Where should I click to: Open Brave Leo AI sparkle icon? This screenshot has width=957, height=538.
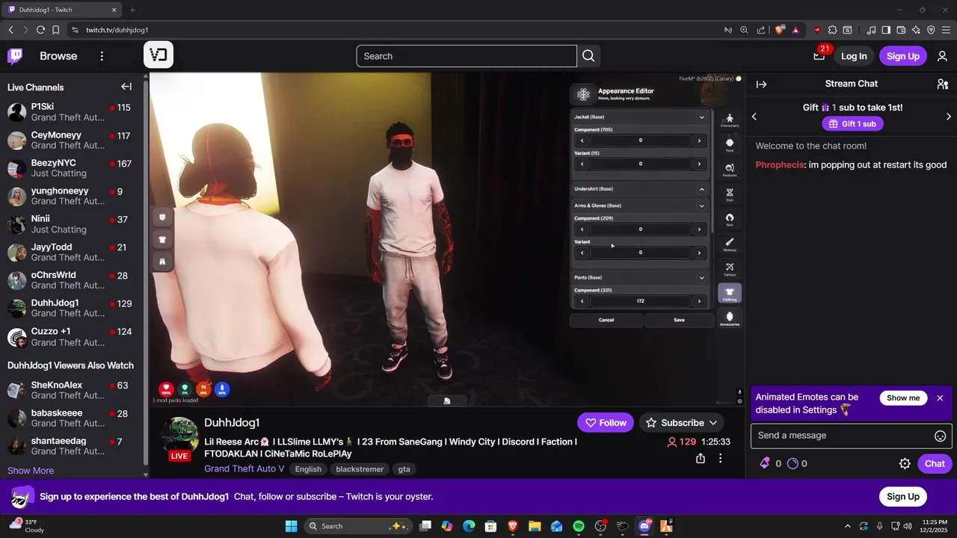(917, 30)
